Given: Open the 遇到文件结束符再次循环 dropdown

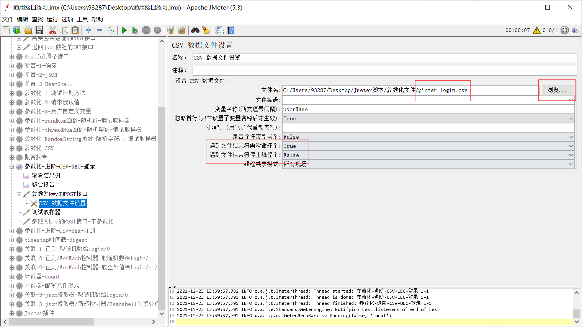Looking at the screenshot, I should click(x=428, y=146).
